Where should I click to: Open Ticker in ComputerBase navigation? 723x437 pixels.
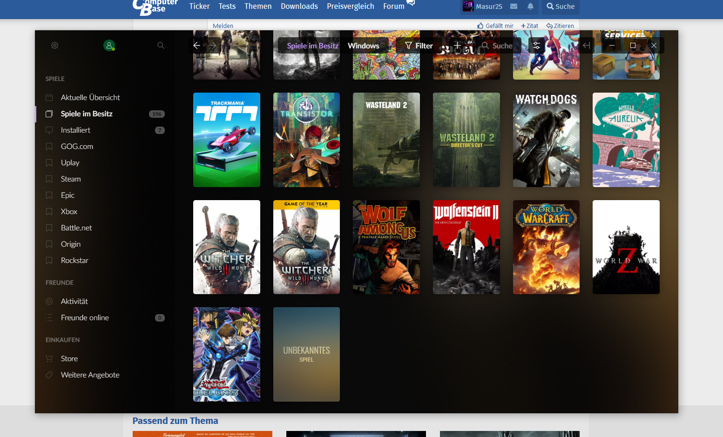199,6
